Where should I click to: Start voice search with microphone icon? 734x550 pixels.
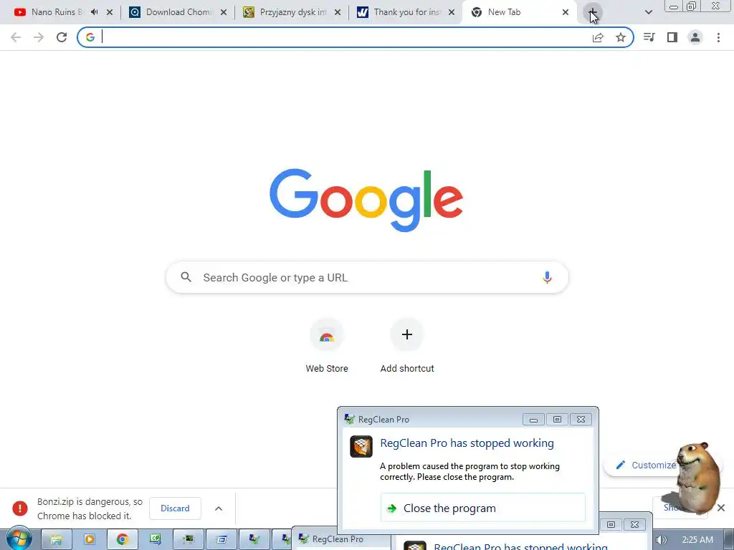(x=547, y=277)
